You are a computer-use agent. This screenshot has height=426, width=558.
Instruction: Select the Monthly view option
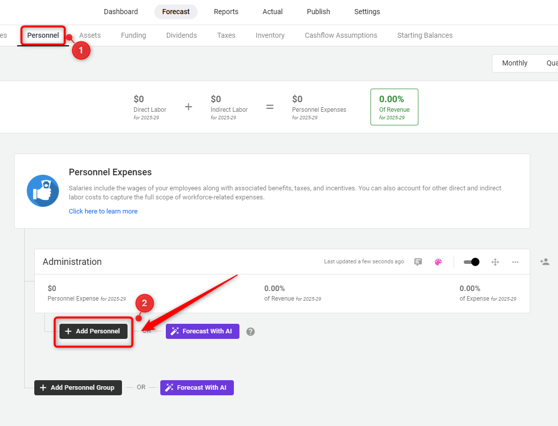[515, 63]
